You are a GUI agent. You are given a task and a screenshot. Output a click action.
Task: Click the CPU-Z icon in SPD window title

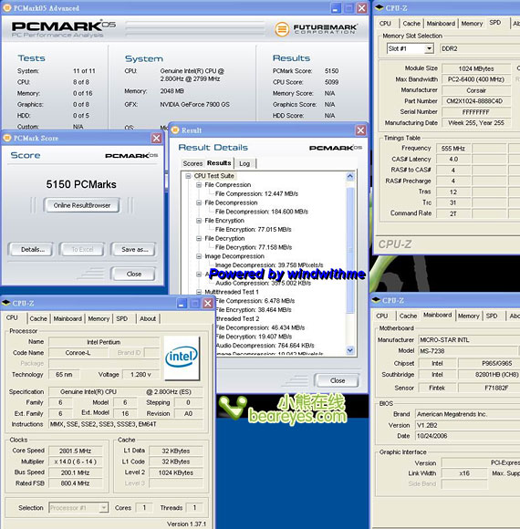click(380, 8)
